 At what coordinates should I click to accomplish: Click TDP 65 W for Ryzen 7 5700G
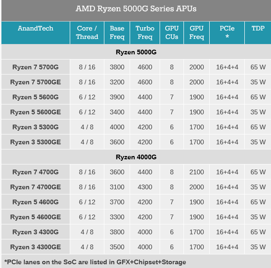pos(258,67)
